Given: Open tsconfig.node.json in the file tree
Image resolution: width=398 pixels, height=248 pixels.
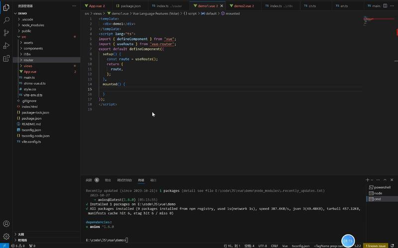Looking at the screenshot, I should (47, 135).
